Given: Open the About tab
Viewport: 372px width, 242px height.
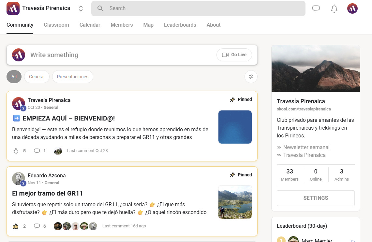Looking at the screenshot, I should coord(214,25).
